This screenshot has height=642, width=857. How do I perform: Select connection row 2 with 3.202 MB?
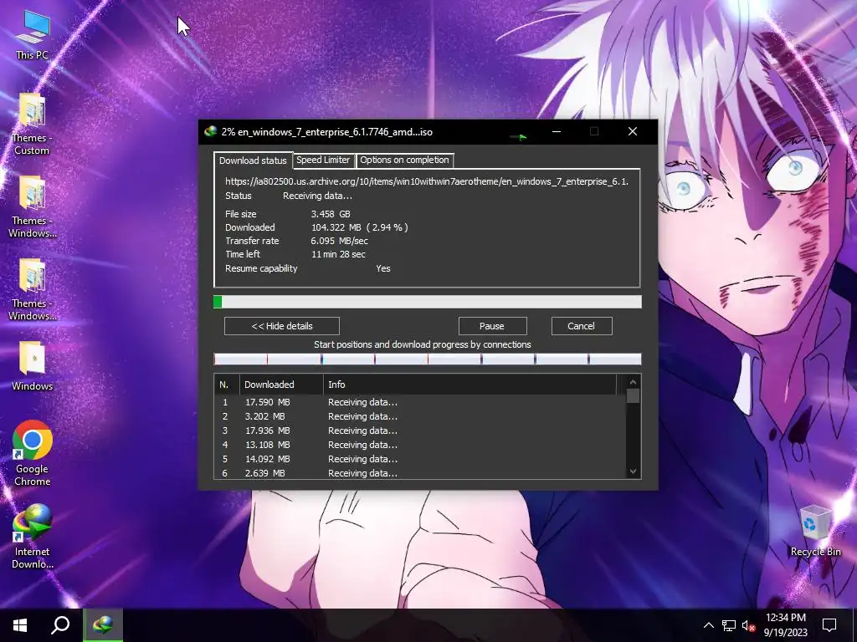[420, 416]
